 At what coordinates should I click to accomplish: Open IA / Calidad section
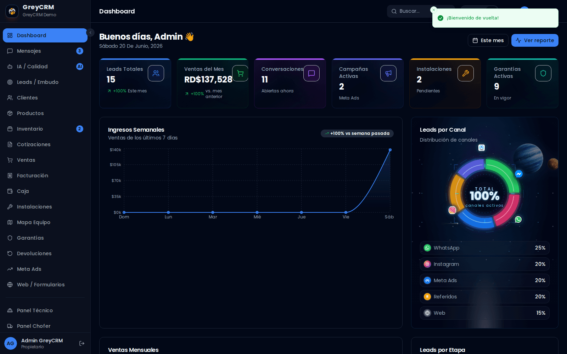pyautogui.click(x=45, y=67)
